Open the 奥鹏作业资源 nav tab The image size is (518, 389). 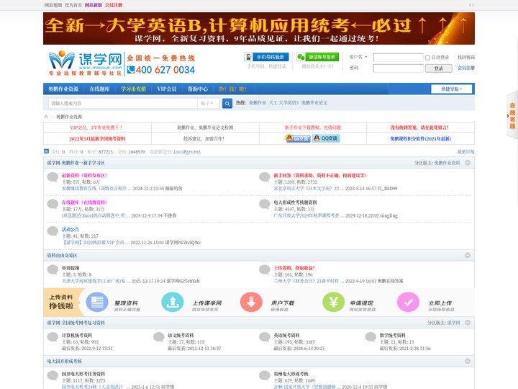(63, 89)
